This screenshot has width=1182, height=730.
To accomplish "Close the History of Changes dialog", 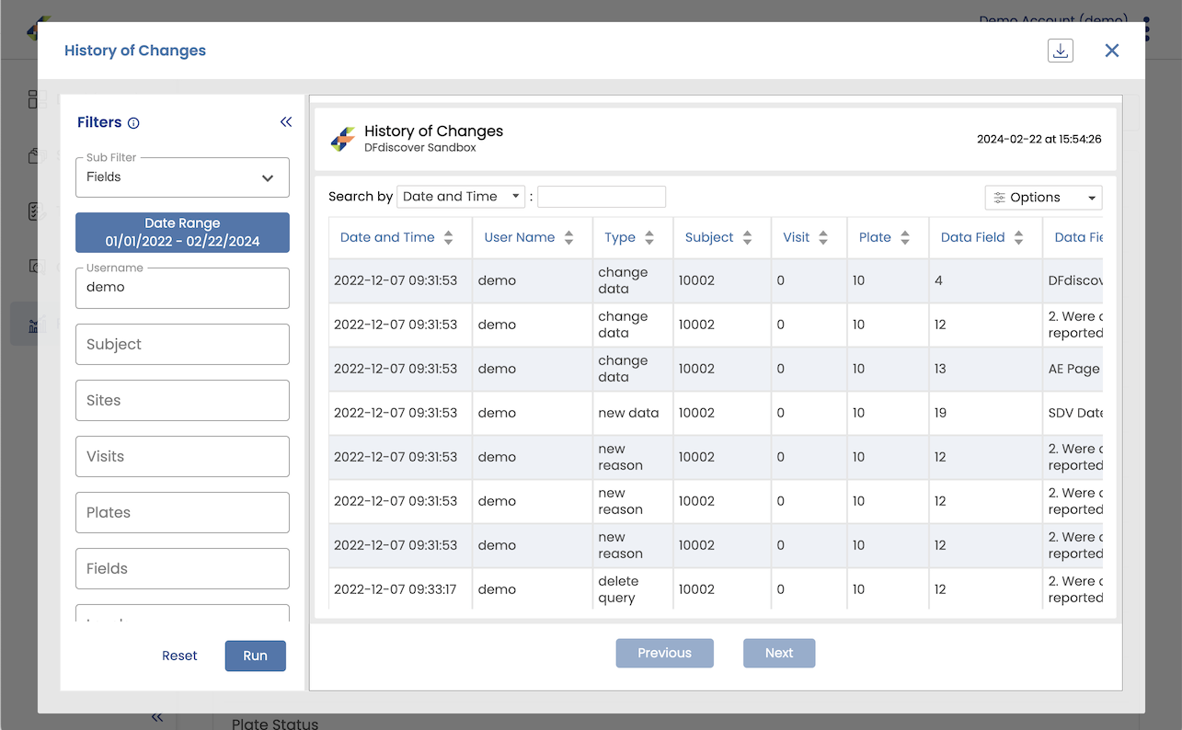I will [x=1112, y=51].
